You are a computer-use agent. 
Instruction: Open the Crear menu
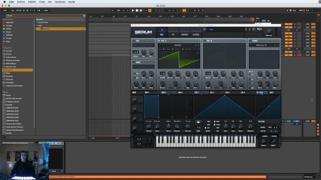[42, 2]
